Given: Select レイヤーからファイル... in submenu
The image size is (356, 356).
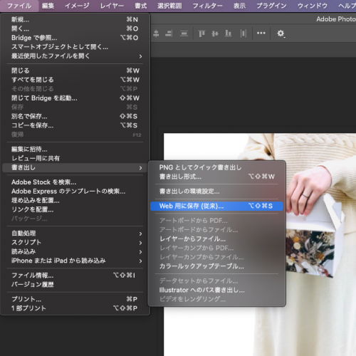Looking at the screenshot, I should [x=216, y=239].
